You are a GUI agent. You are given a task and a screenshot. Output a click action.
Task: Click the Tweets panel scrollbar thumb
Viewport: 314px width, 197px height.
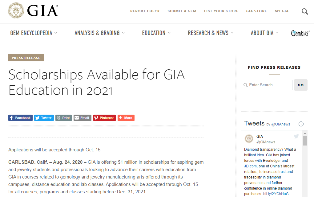pyautogui.click(x=305, y=141)
